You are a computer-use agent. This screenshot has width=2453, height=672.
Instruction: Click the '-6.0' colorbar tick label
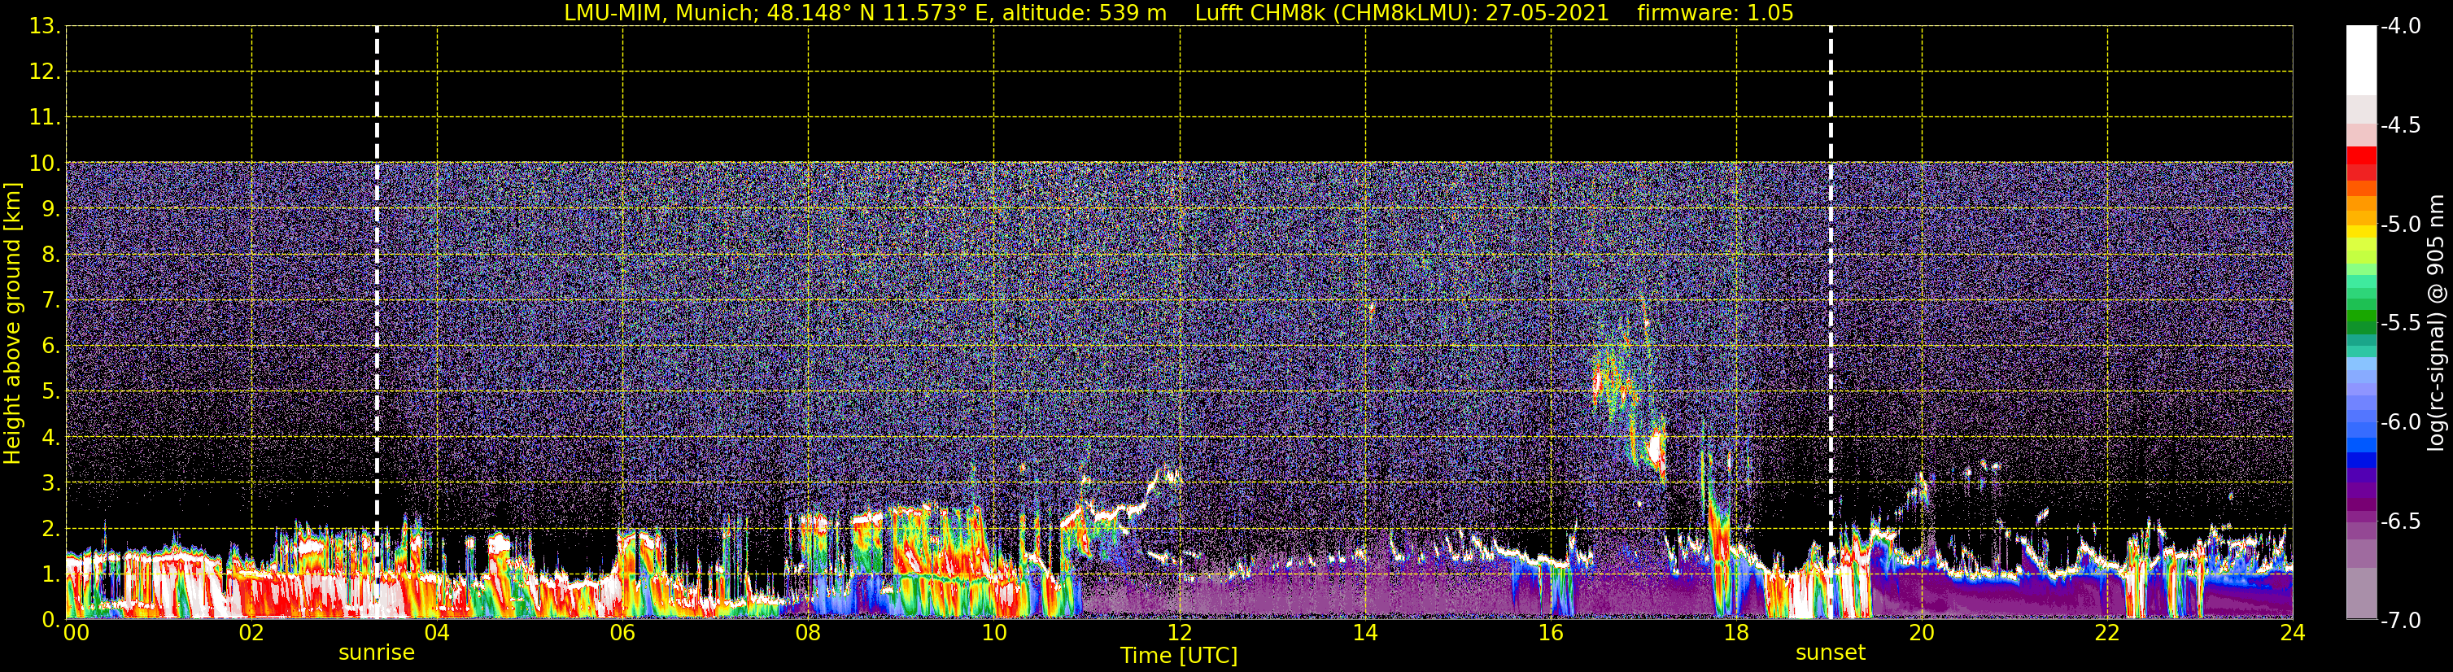[2399, 422]
